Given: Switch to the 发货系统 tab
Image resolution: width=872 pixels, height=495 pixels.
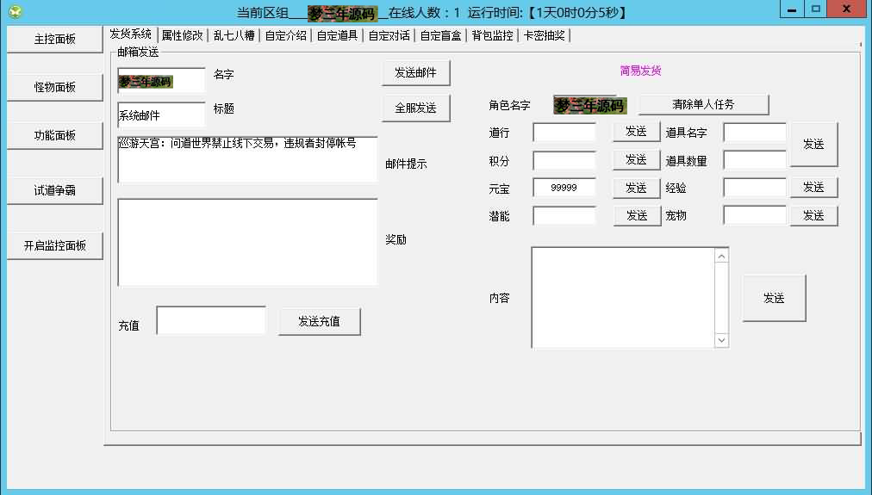Looking at the screenshot, I should (x=131, y=34).
